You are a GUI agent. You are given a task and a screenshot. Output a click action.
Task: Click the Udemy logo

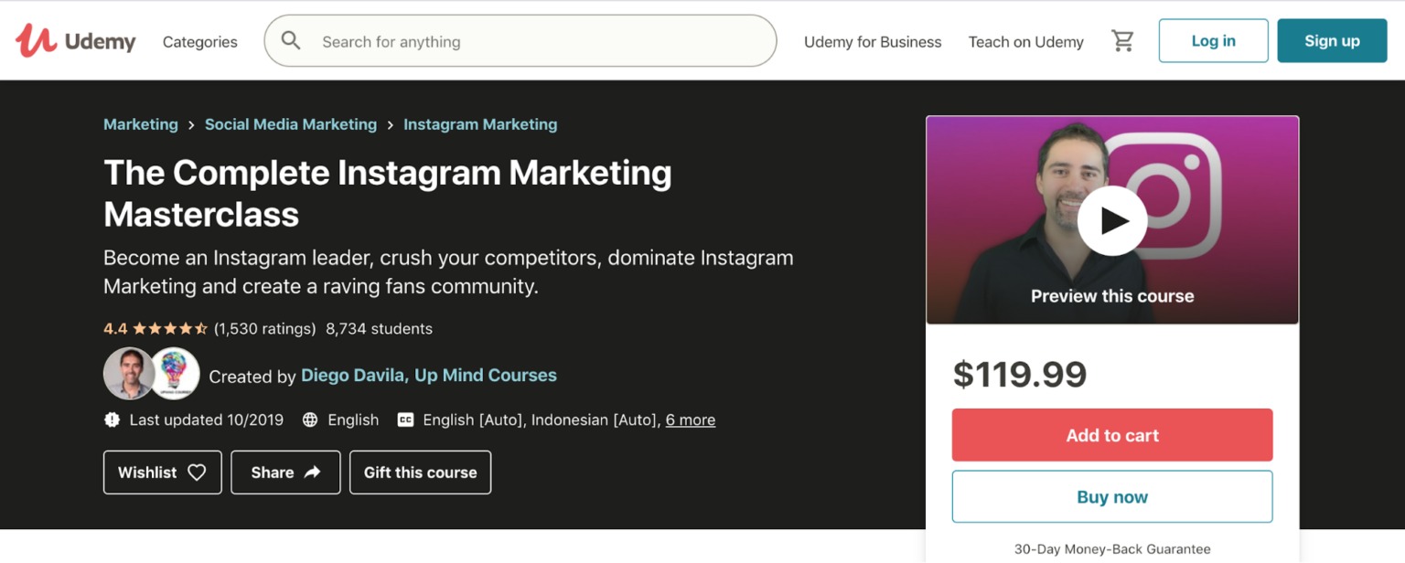[x=75, y=40]
